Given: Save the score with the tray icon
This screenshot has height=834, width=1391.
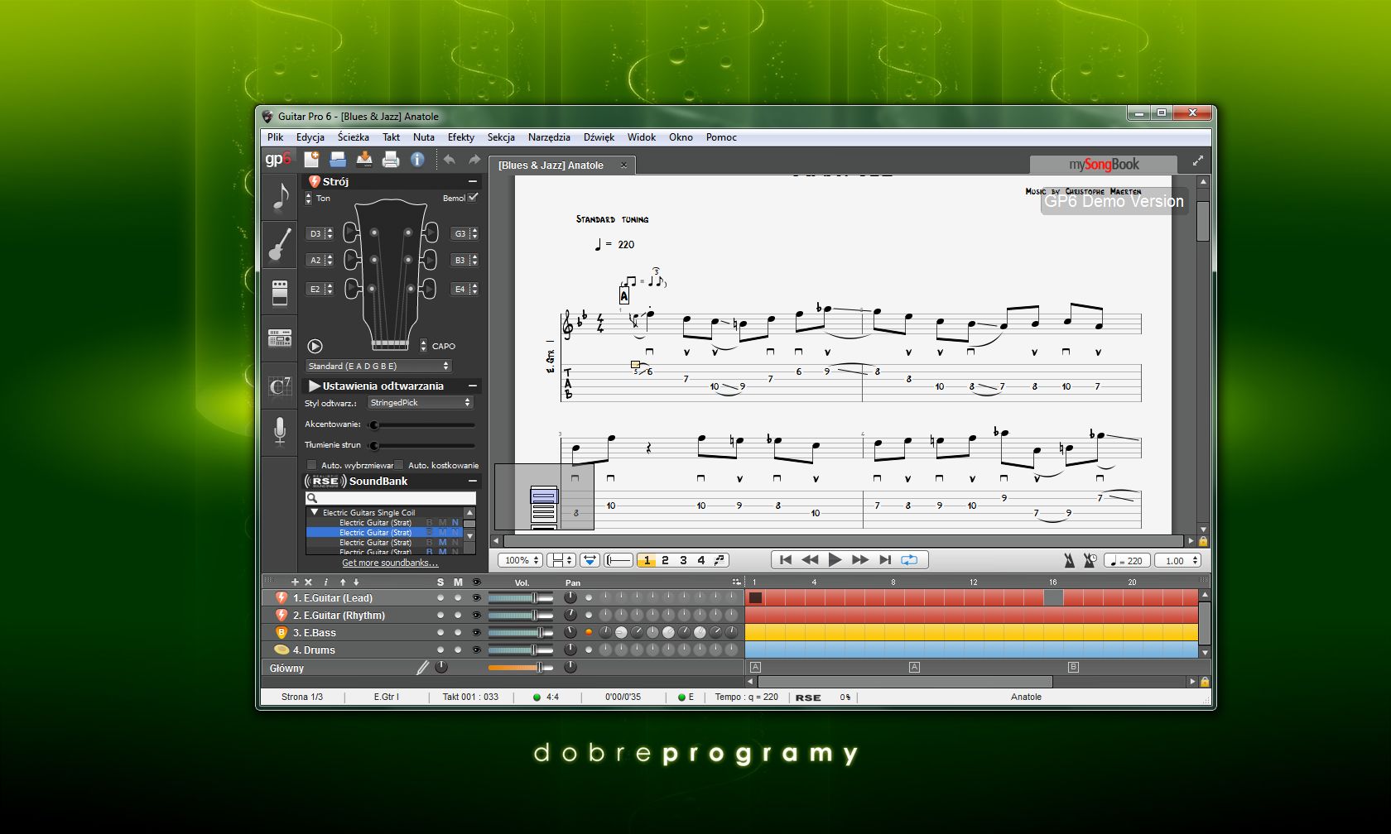Looking at the screenshot, I should [364, 159].
